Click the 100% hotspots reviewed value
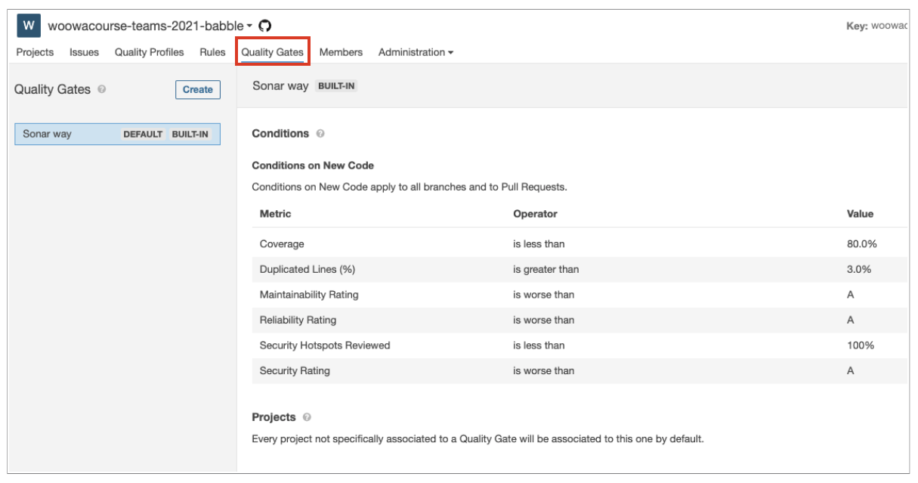 click(861, 345)
